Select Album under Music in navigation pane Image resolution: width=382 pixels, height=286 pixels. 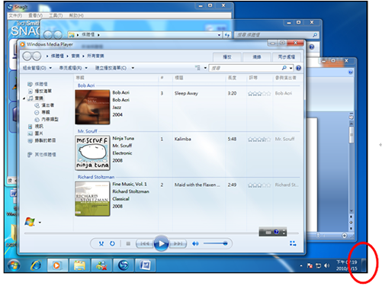pyautogui.click(x=42, y=112)
